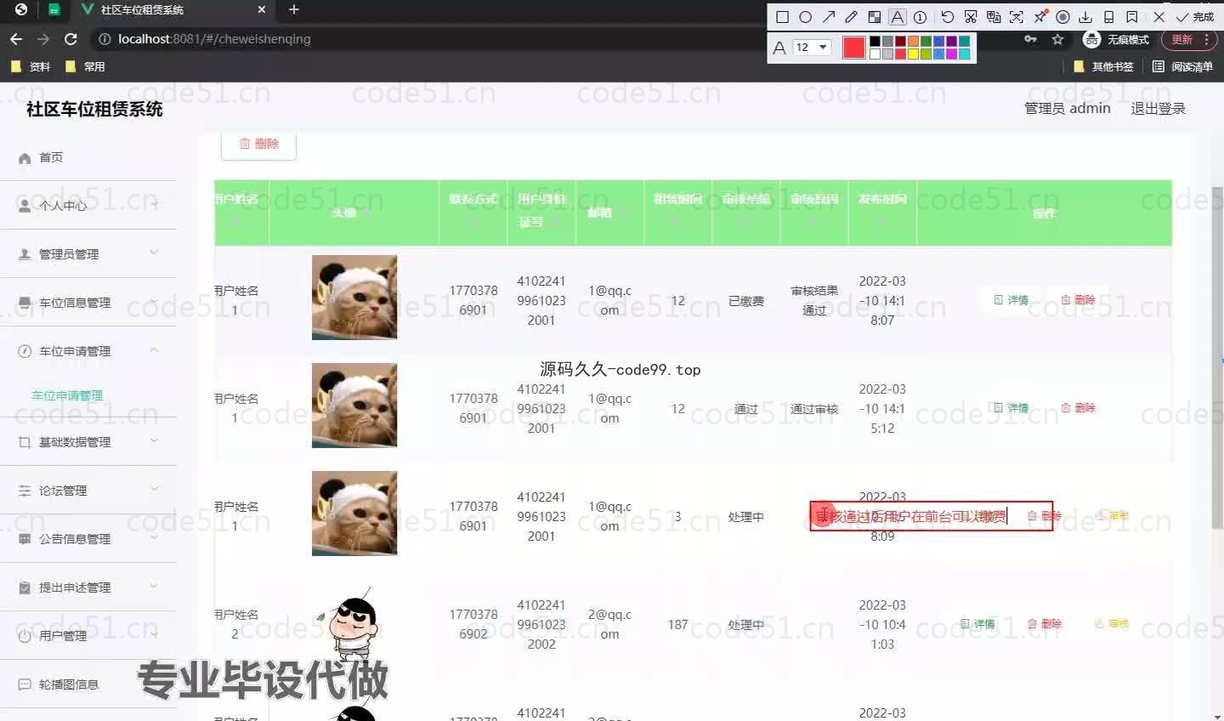
Task: Pick the orange color swatch
Action: pos(913,41)
